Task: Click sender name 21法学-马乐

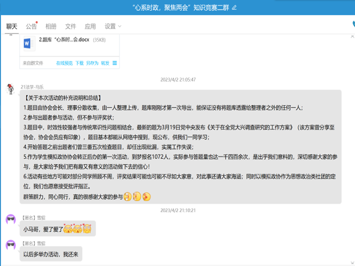Action: point(32,87)
